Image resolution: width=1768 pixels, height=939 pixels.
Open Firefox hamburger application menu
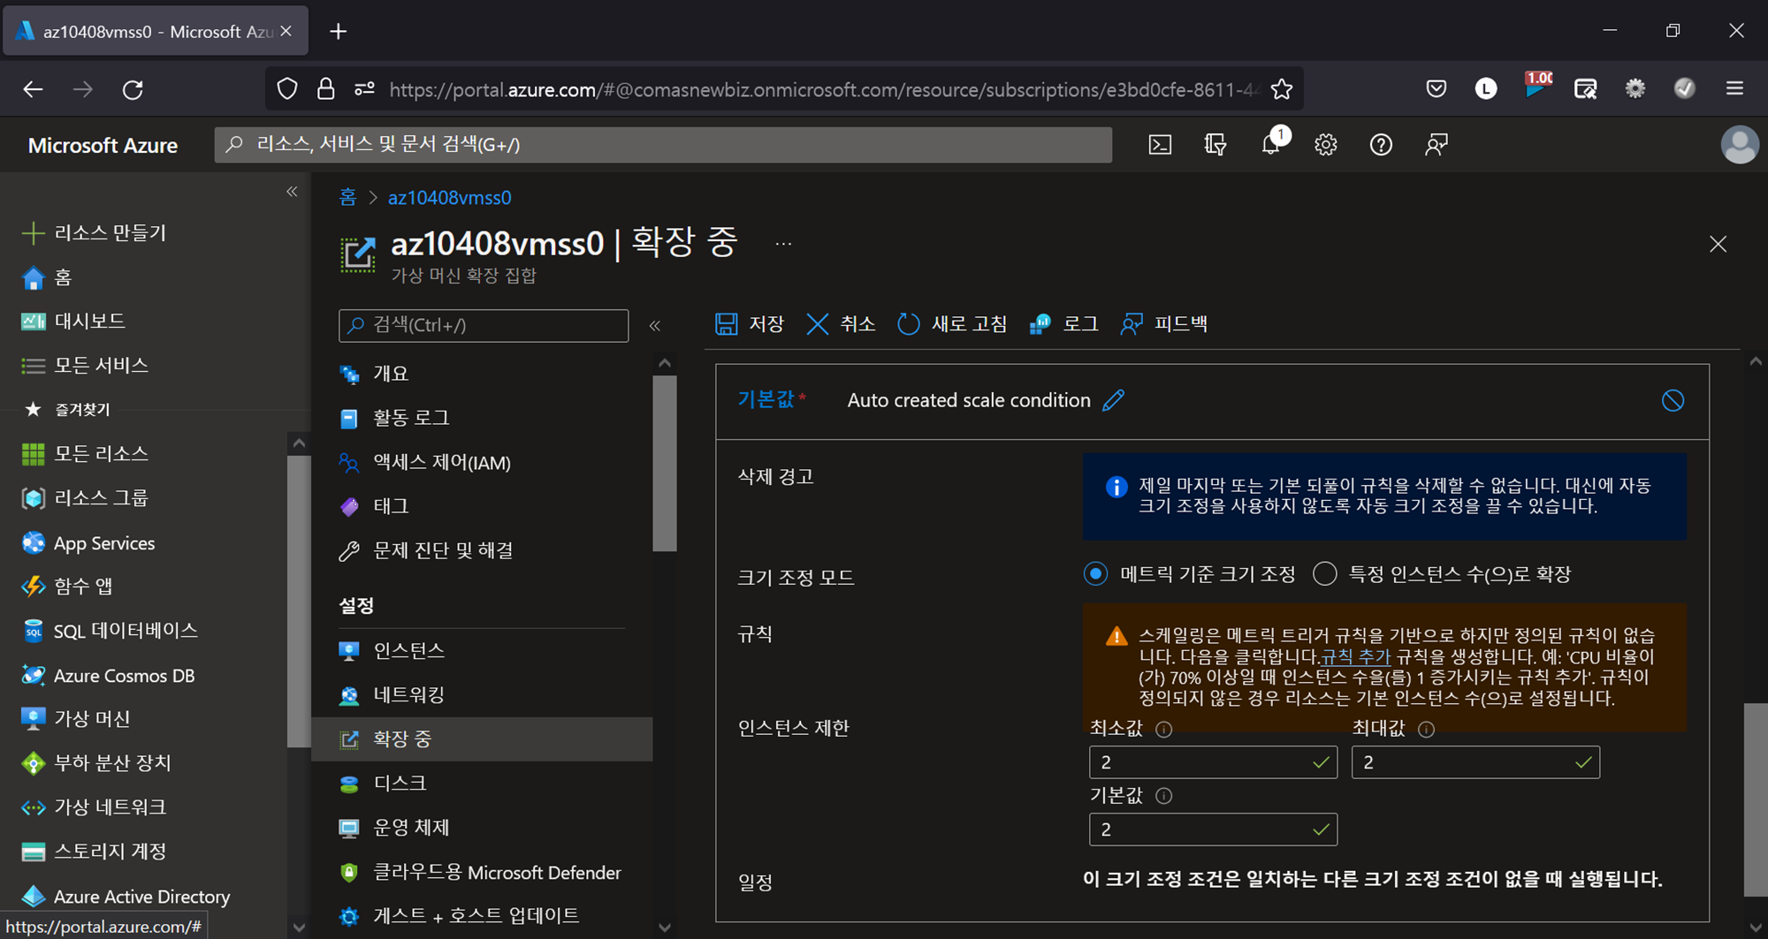coord(1734,89)
